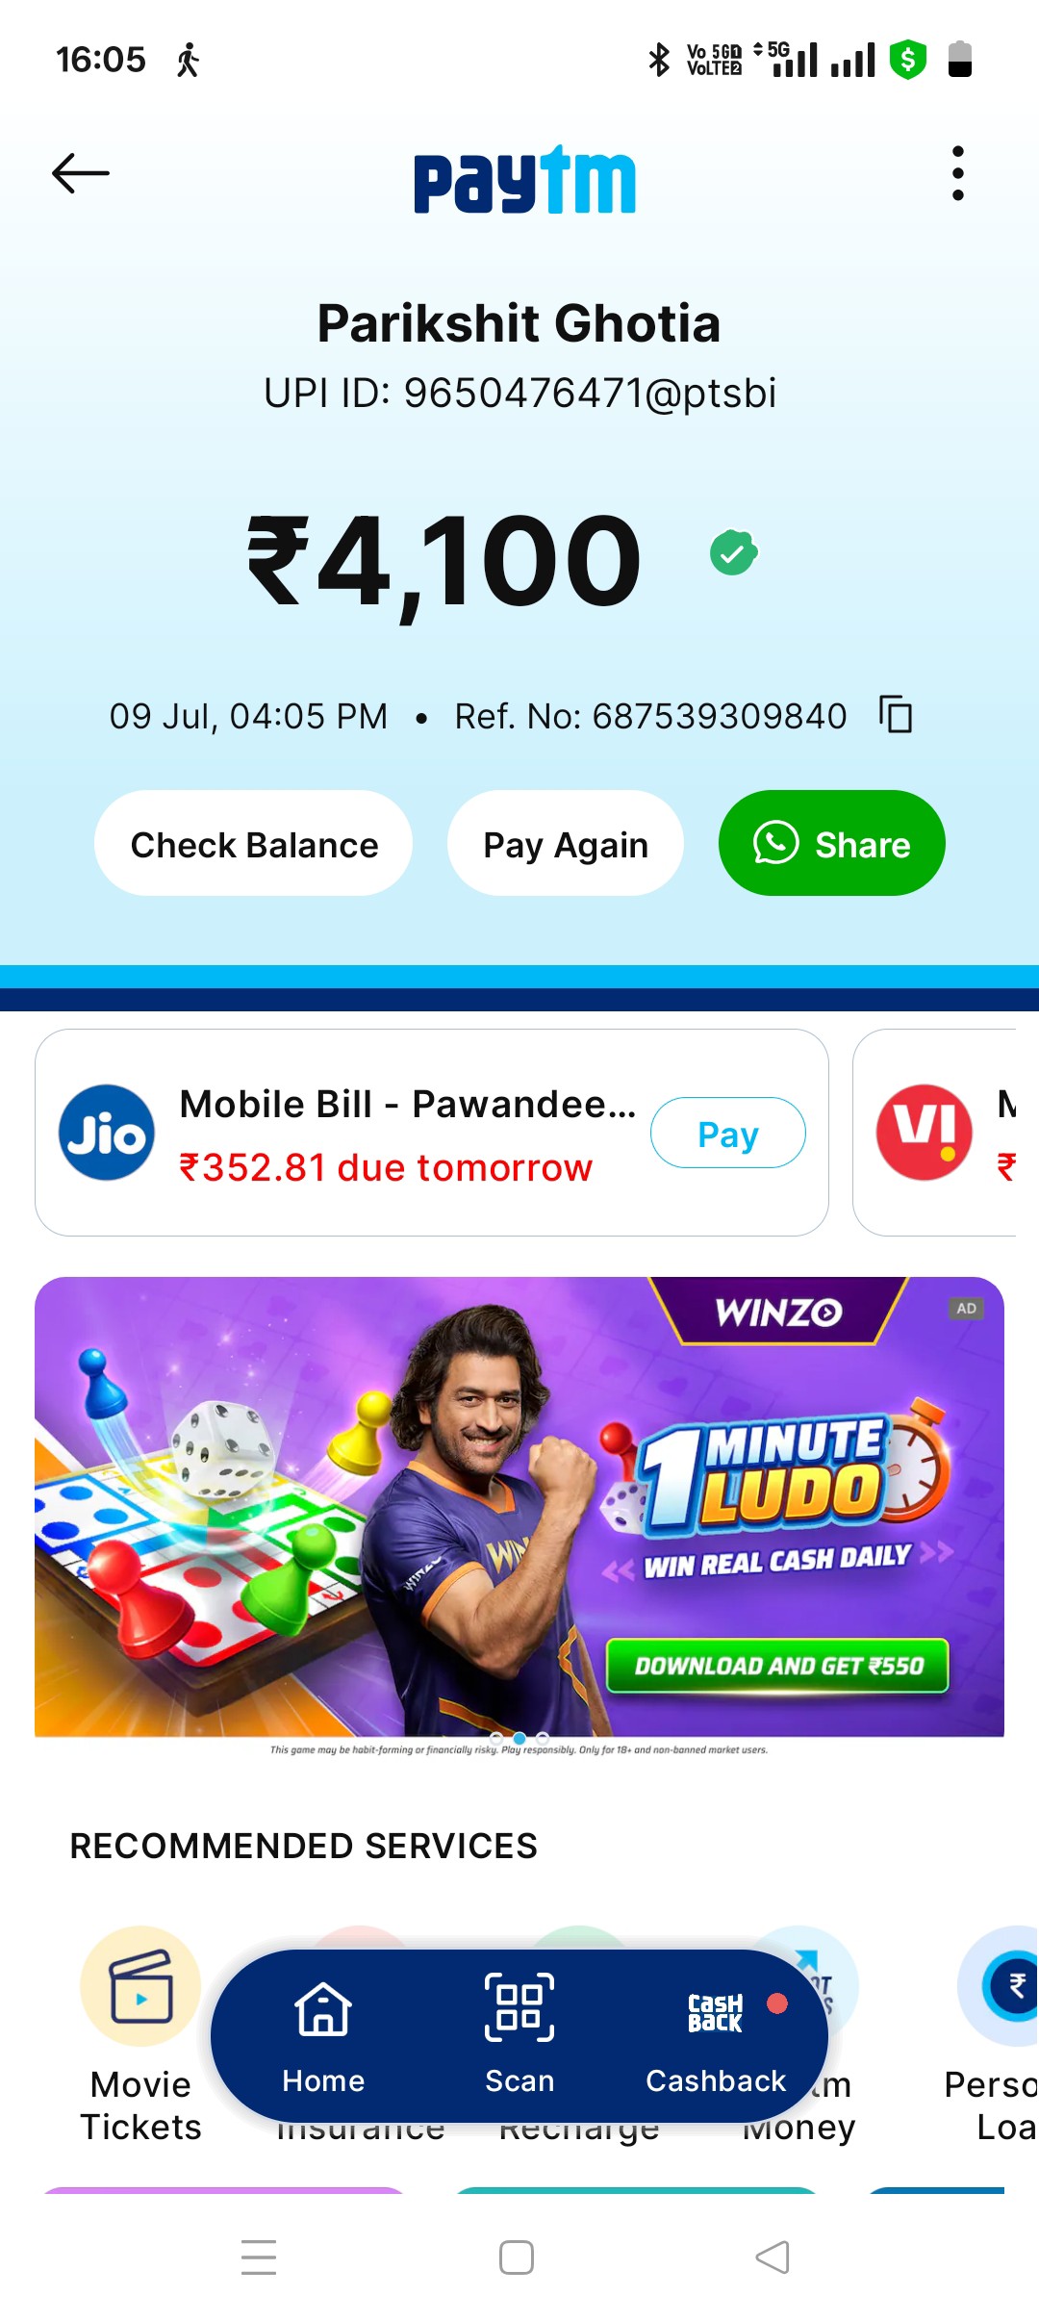Tap the back arrow icon
The width and height of the screenshot is (1039, 2321).
point(81,173)
